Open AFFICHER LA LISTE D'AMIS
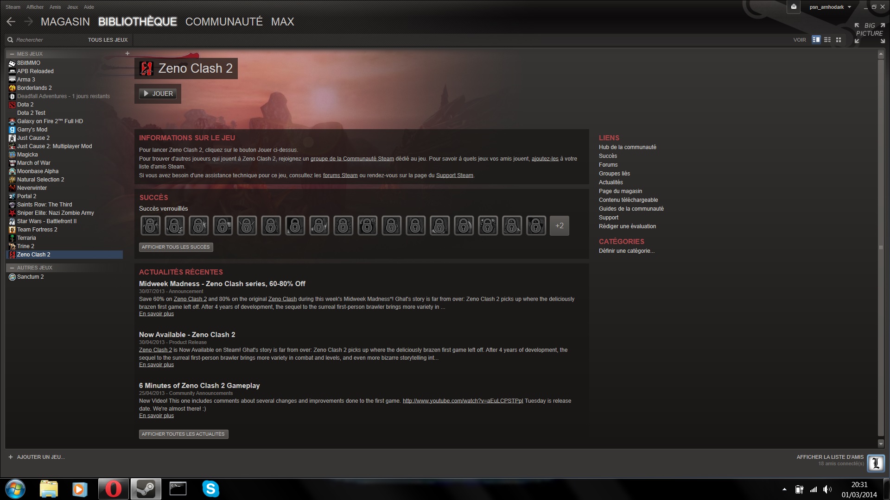The height and width of the screenshot is (500, 890). 830,457
